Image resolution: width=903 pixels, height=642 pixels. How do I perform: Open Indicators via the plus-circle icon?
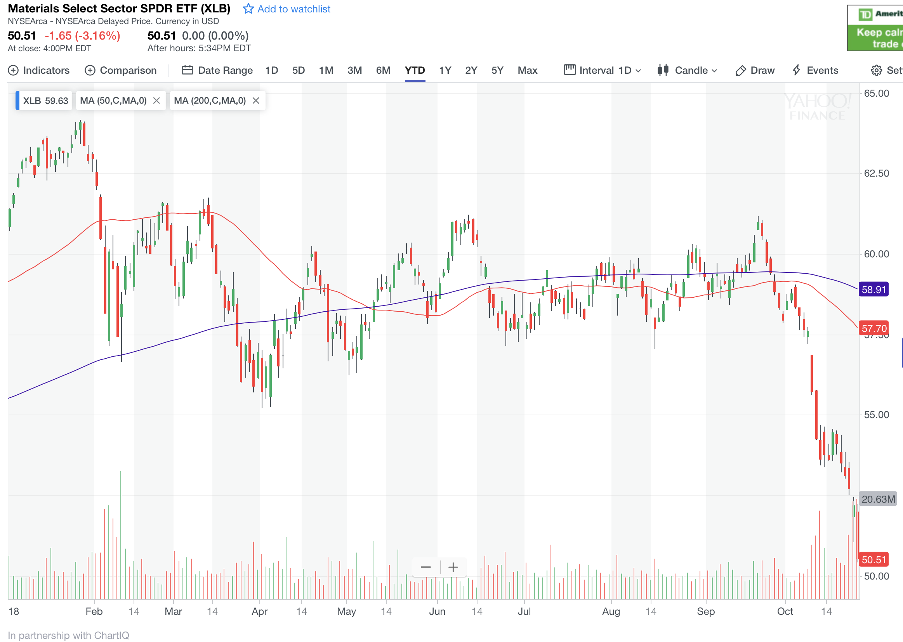coord(13,70)
